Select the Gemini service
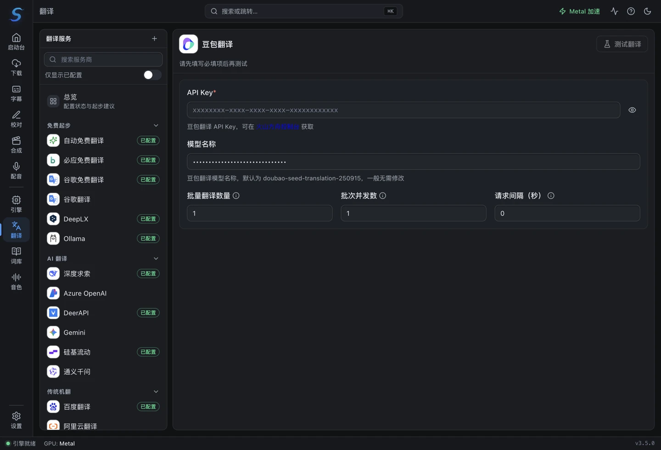The image size is (661, 450). pos(103,333)
